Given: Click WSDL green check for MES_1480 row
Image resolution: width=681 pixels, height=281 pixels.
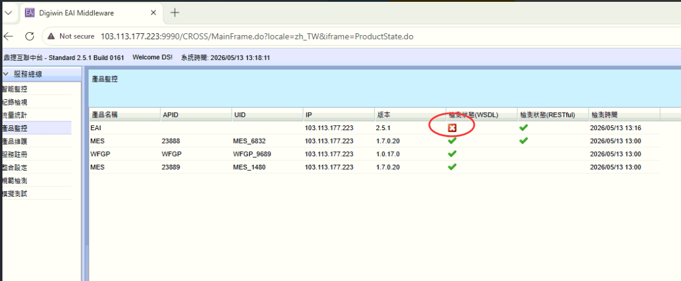Looking at the screenshot, I should [452, 167].
